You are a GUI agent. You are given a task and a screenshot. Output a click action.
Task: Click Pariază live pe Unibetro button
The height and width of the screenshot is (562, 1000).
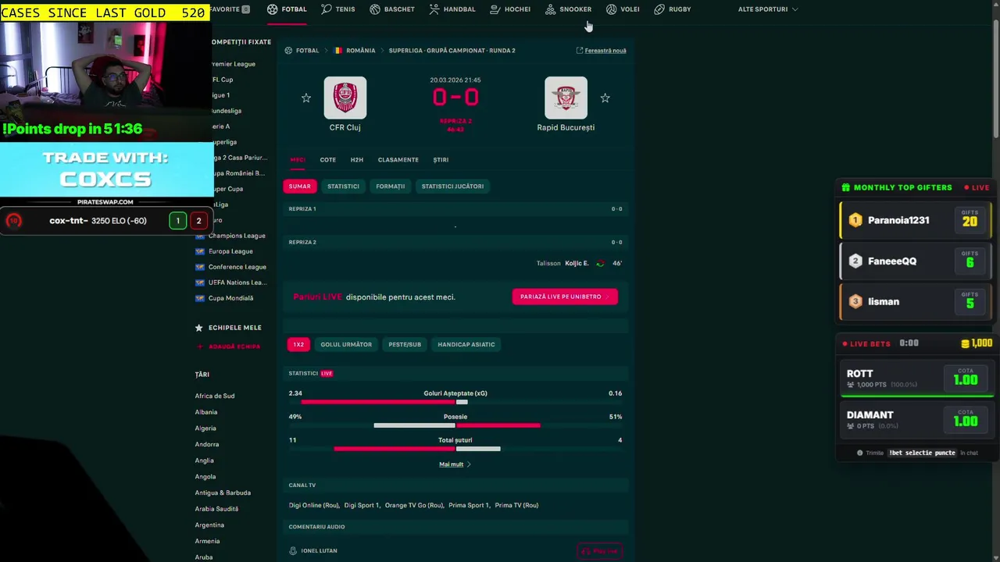click(x=565, y=297)
